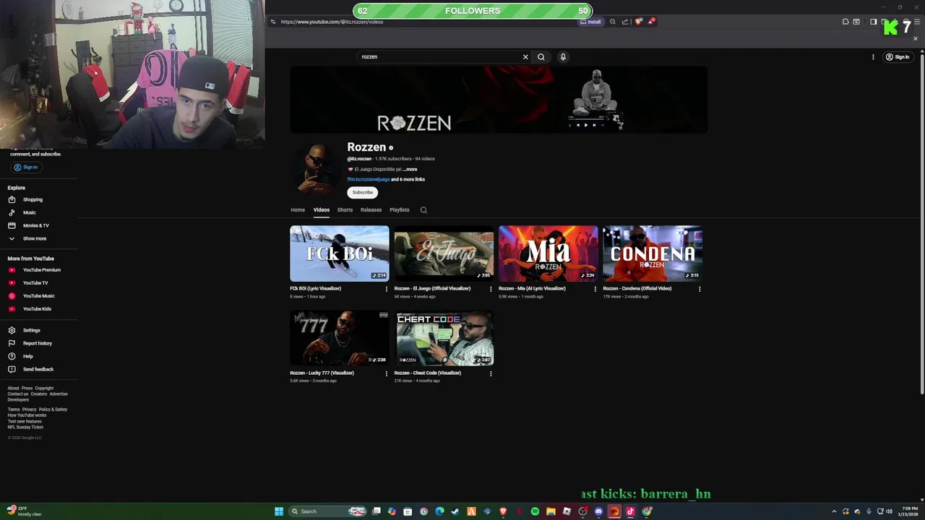Open YouTube Music from sidebar
This screenshot has height=520, width=925.
click(39, 296)
